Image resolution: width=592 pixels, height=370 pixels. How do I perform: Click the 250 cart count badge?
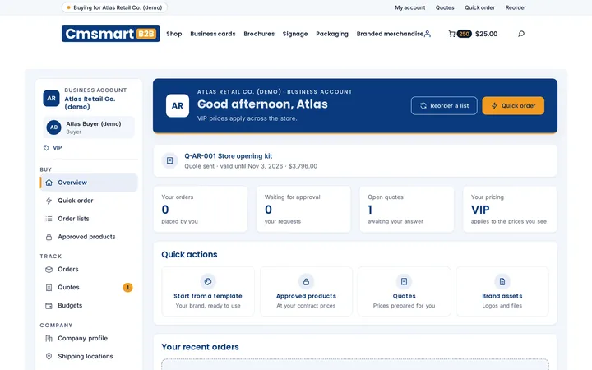tap(464, 34)
